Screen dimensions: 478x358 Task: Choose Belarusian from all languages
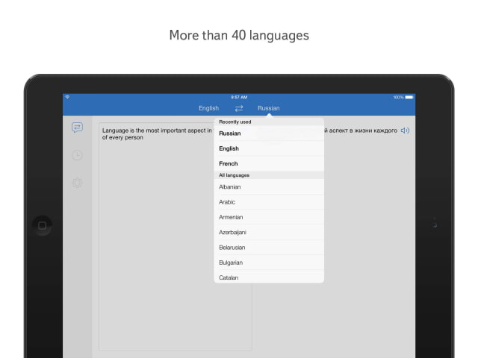(269, 248)
